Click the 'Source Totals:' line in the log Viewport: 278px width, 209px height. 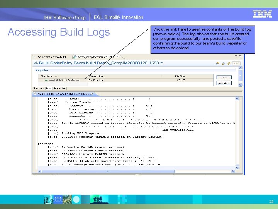click(79, 102)
